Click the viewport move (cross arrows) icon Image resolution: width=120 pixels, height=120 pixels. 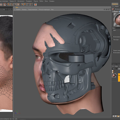[x=104, y=10]
